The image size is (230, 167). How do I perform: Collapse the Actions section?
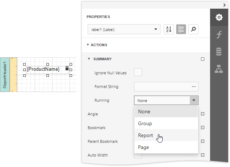(x=88, y=45)
